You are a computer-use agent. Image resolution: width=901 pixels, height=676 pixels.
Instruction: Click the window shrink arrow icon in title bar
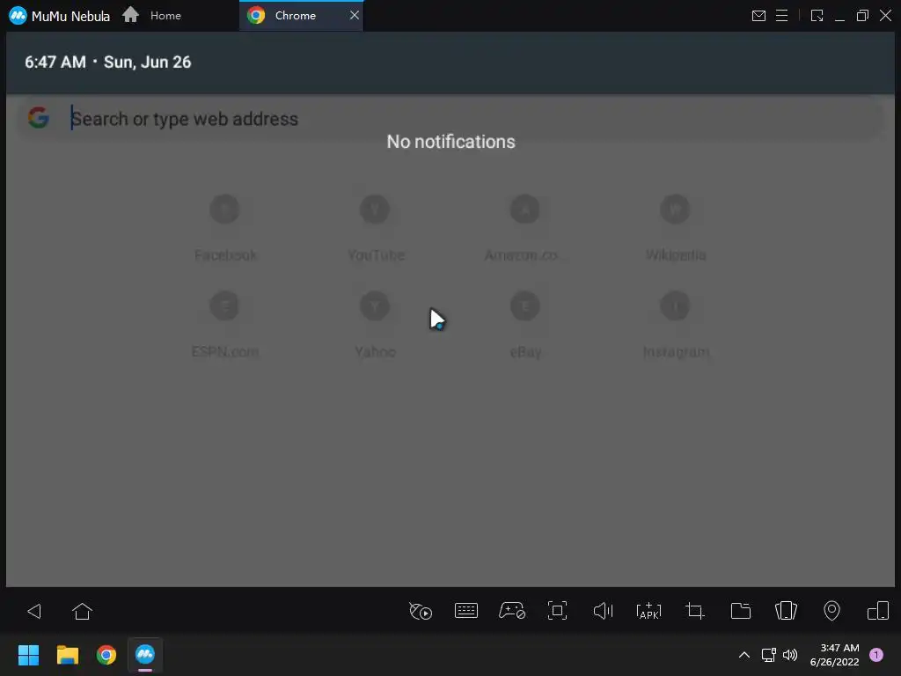817,16
